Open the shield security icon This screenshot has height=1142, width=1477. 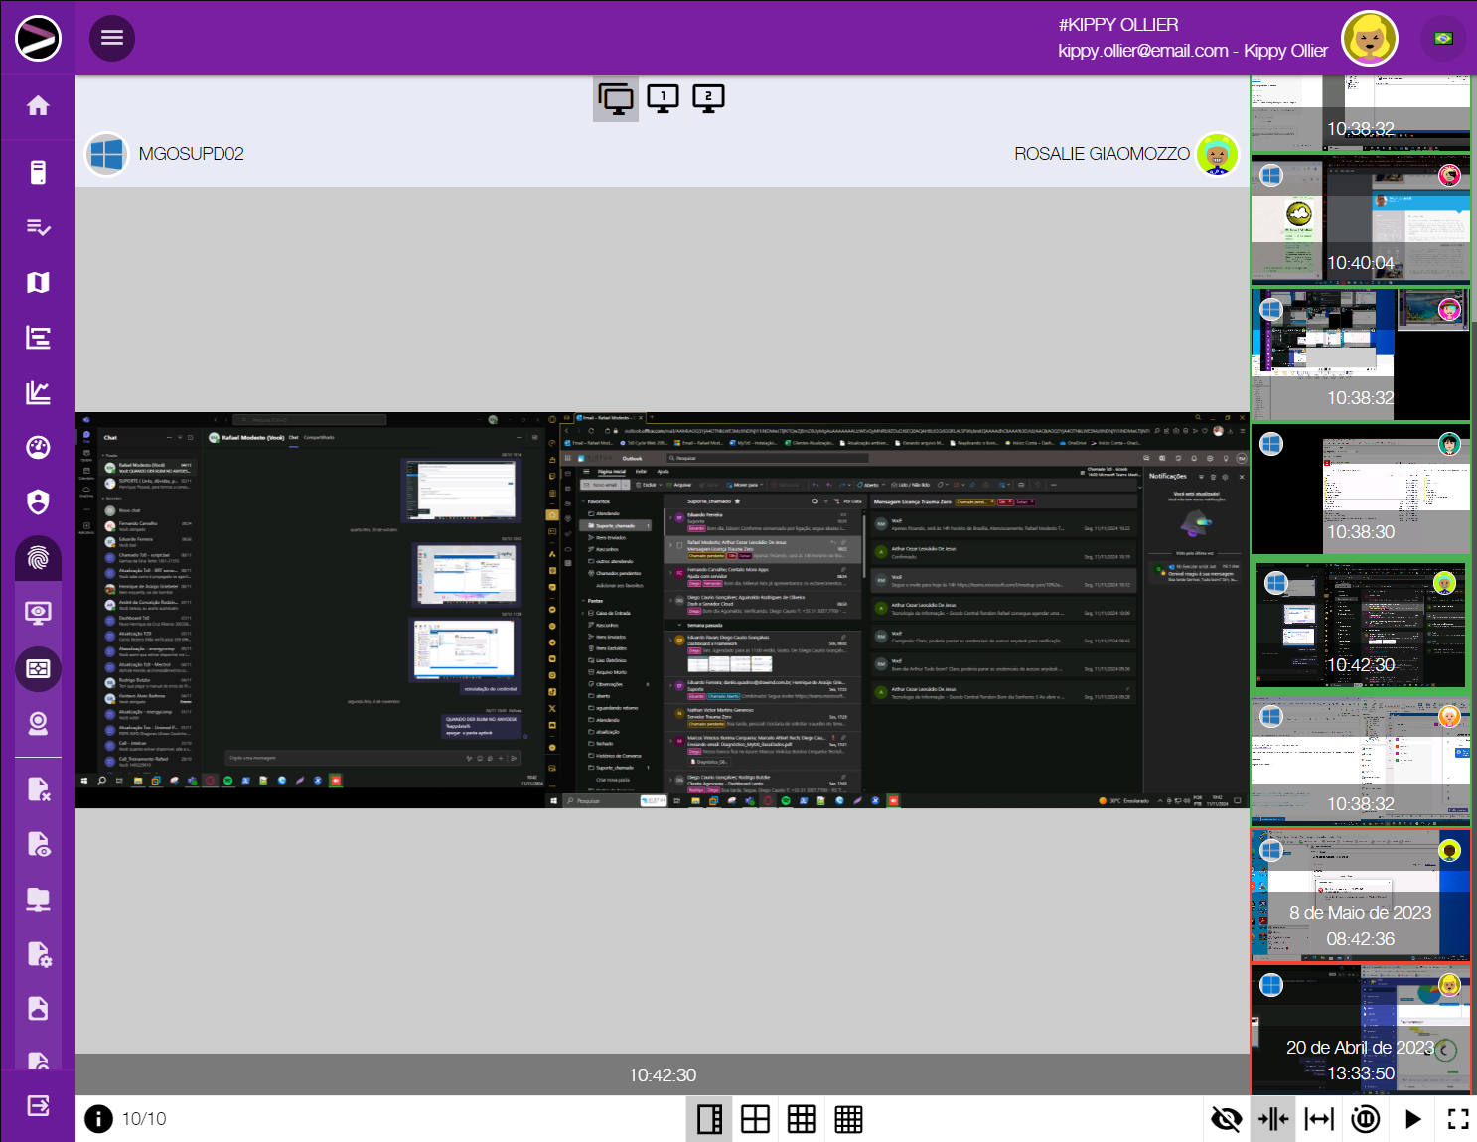pos(38,502)
